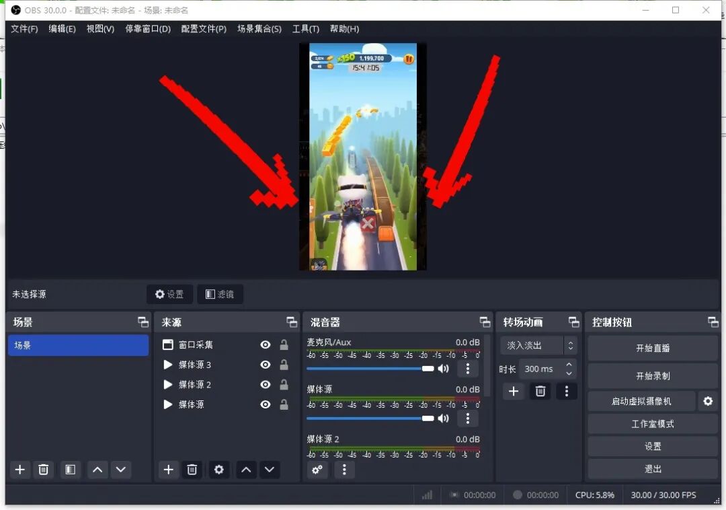Open the 停靠窗口(D) menu

[x=148, y=29]
